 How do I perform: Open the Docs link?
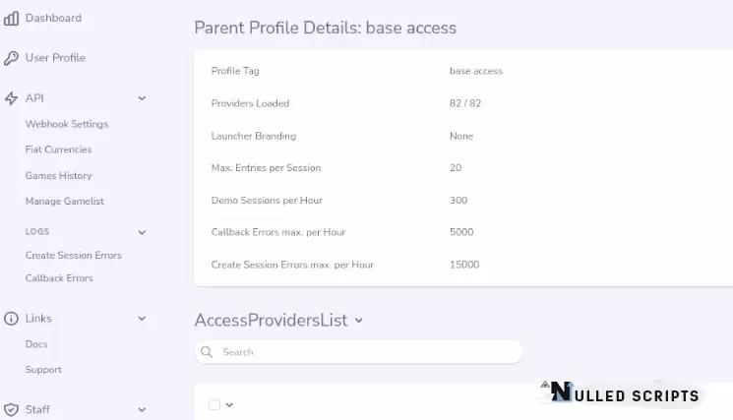click(36, 344)
